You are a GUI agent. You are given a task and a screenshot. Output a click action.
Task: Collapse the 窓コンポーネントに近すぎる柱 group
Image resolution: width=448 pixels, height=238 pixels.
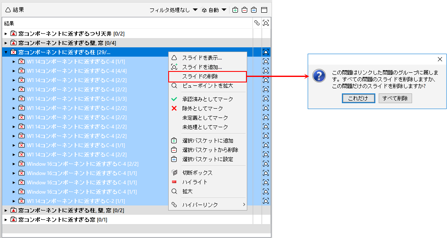6,52
